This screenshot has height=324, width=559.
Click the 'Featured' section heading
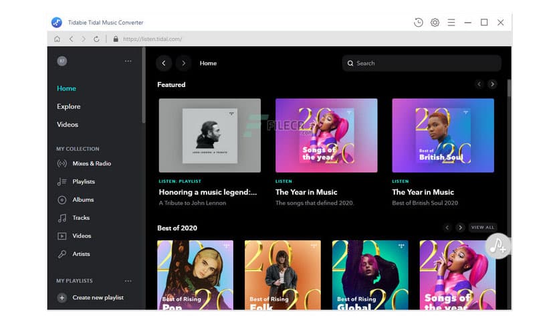pos(171,84)
